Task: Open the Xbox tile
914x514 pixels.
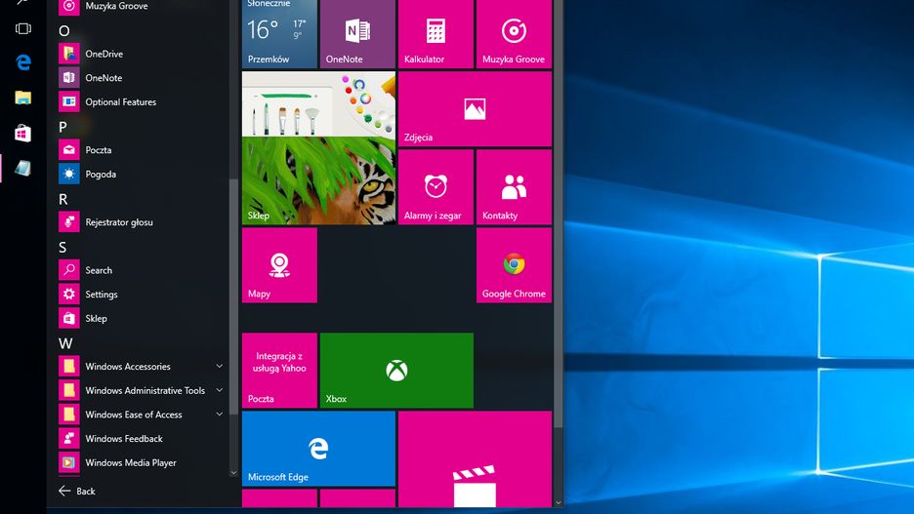Action: click(397, 371)
